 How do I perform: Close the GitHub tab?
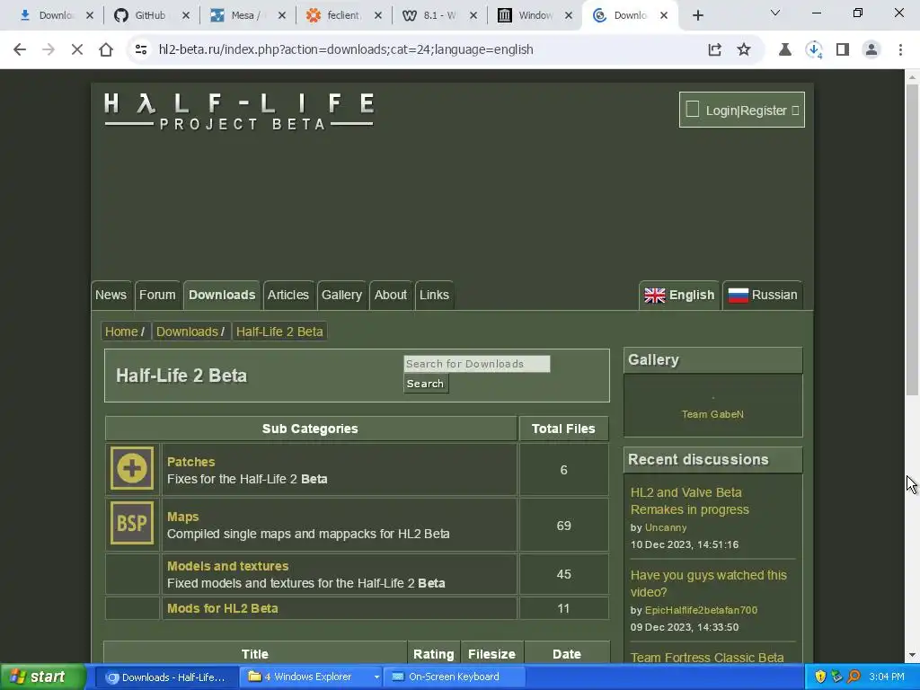click(x=185, y=16)
